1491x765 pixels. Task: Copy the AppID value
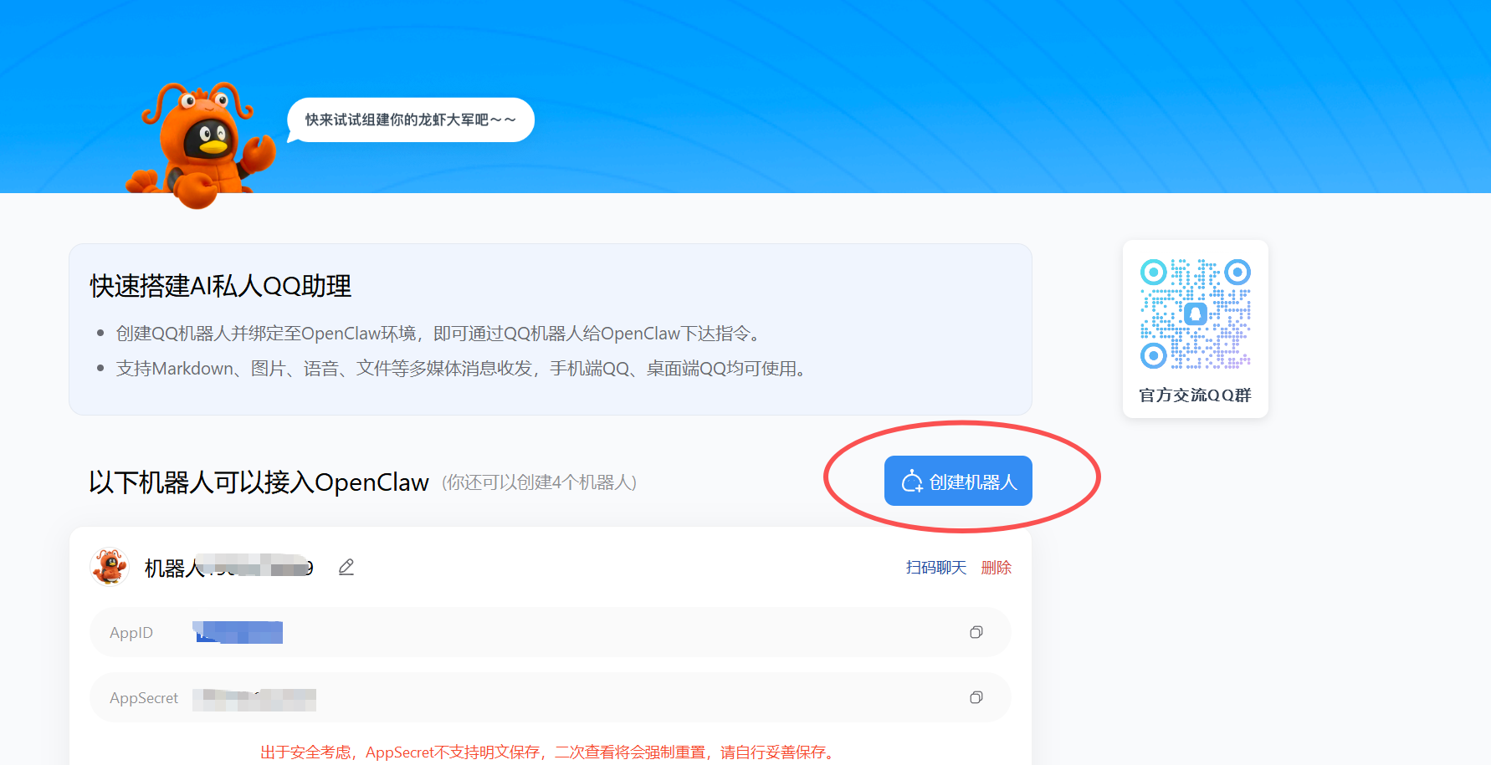(x=976, y=632)
